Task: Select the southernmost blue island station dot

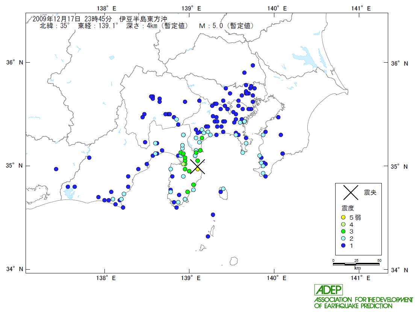Action: [x=208, y=236]
